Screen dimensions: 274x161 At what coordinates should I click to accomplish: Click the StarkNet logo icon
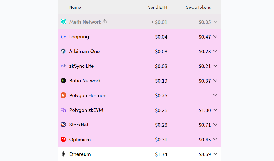[x=63, y=125]
